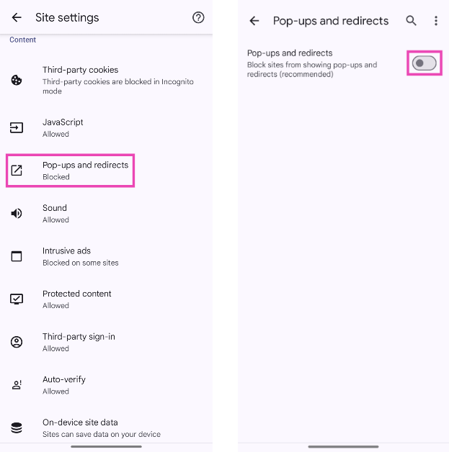Go back from Site settings
449x452 pixels.
17,17
